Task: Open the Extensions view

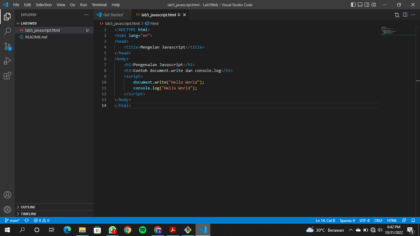Action: pyautogui.click(x=7, y=76)
